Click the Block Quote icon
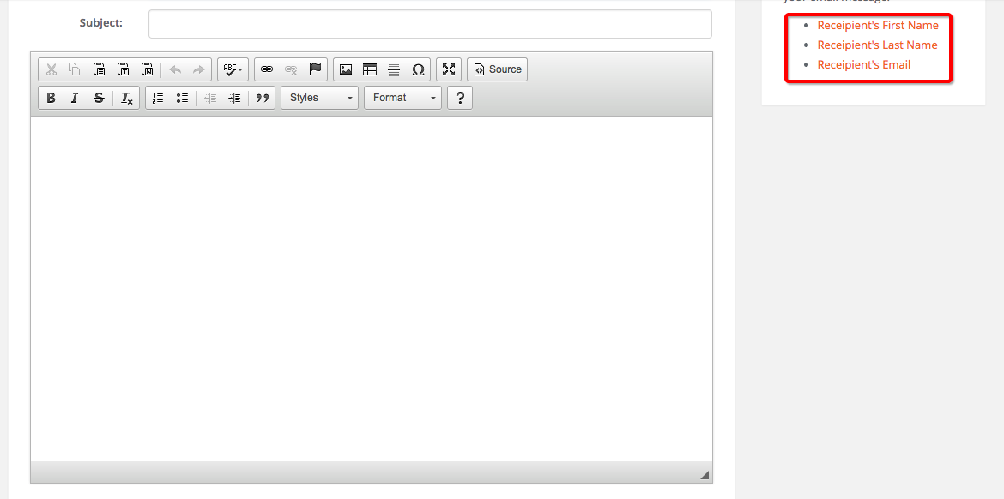The height and width of the screenshot is (499, 1004). coord(262,98)
